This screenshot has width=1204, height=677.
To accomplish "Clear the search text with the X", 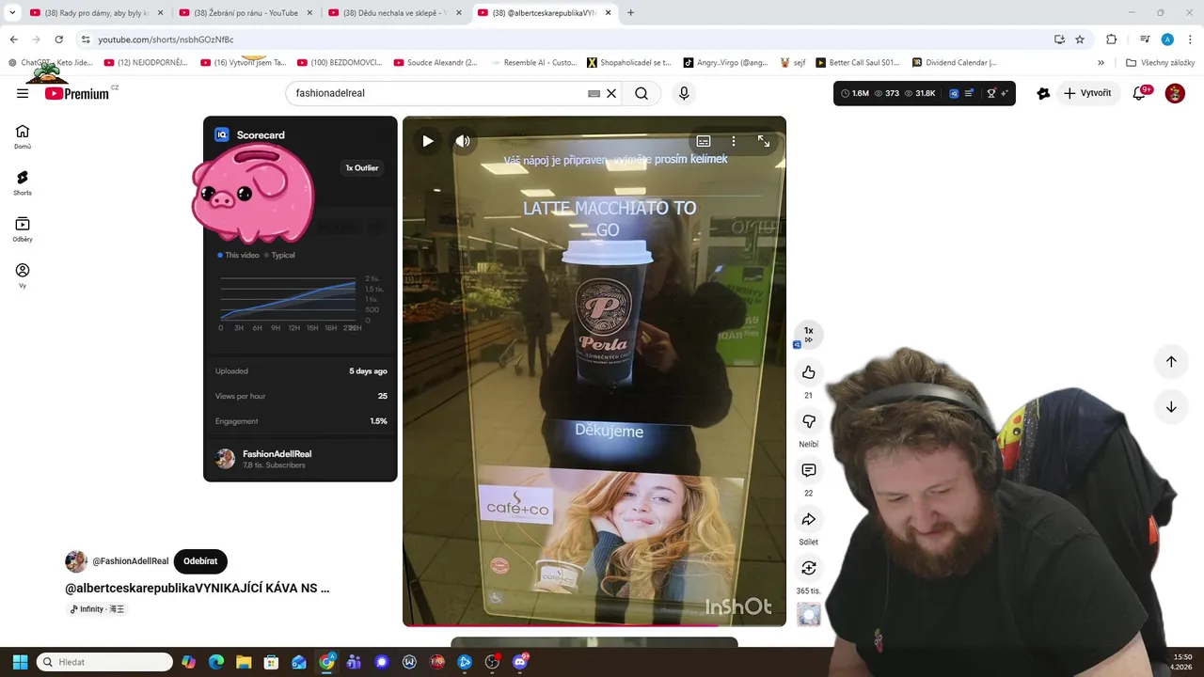I will (x=611, y=93).
